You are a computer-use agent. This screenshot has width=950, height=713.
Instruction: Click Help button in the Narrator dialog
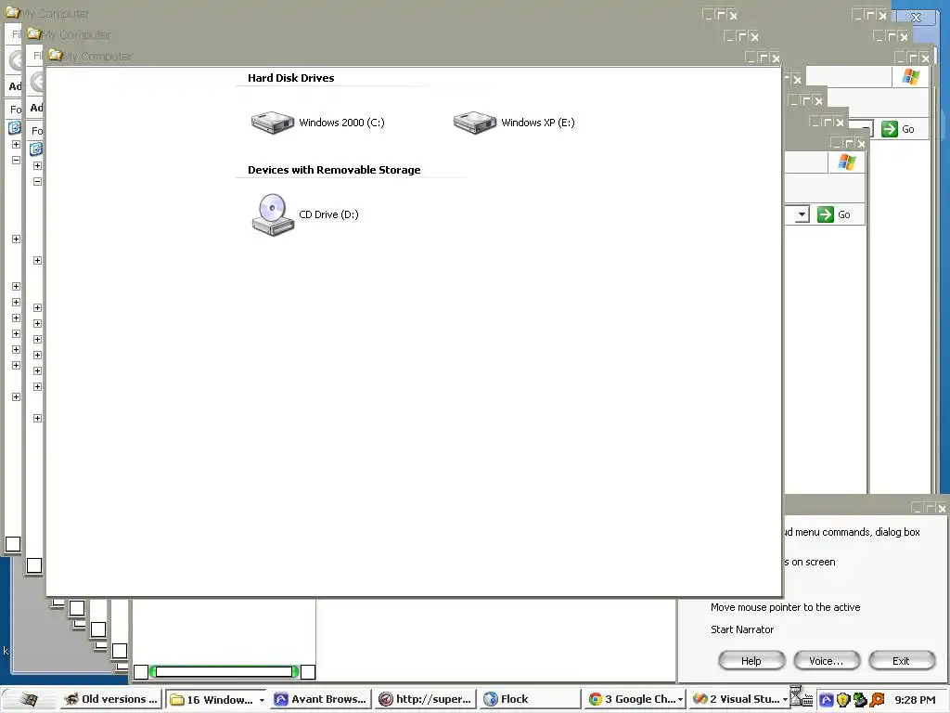pos(751,661)
